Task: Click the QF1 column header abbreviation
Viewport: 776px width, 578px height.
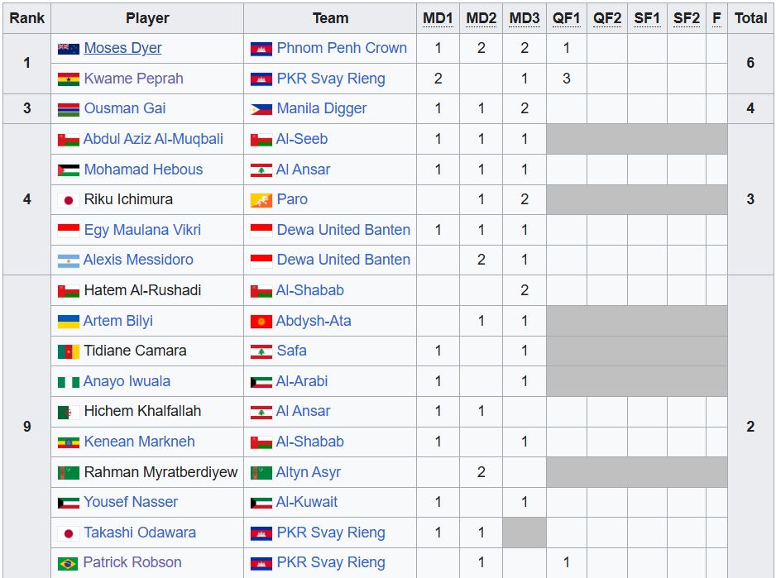Action: [567, 18]
